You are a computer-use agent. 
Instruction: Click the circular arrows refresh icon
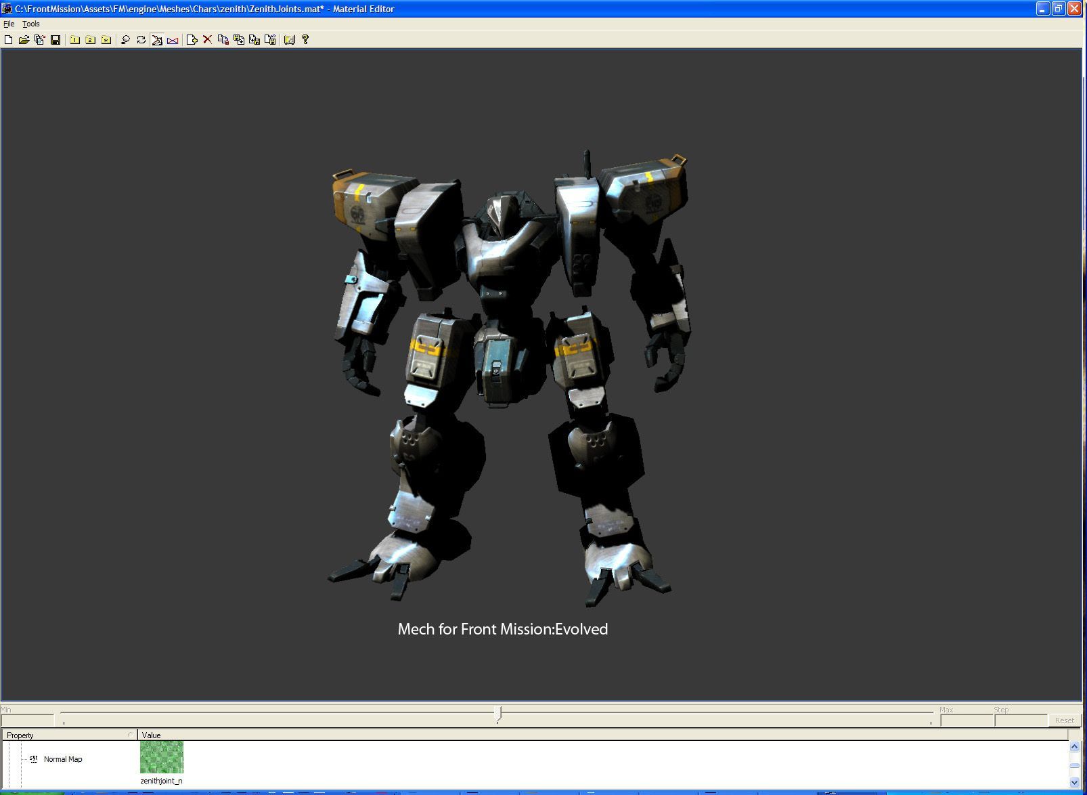(x=141, y=40)
